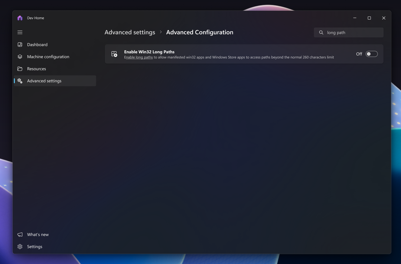Click the Machine configuration layers icon
Screen dimensions: 401x264
[20, 57]
